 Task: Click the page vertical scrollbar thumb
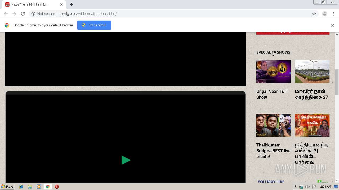coord(337,82)
